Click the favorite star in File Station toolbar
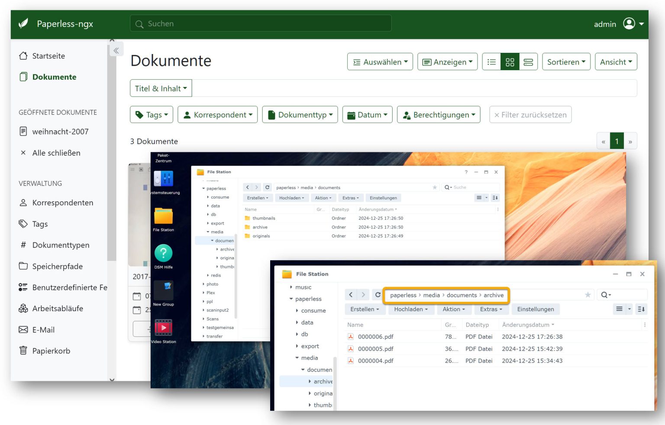 tap(588, 295)
